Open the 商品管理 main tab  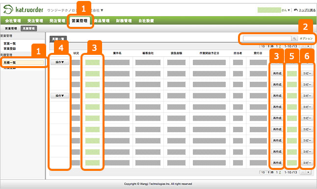102,21
